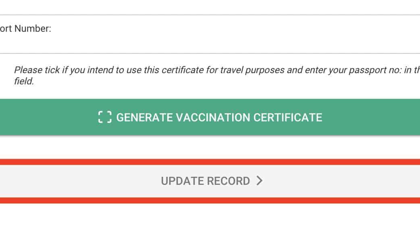Image resolution: width=420 pixels, height=225 pixels.
Task: Click the 'UPDATE RECORD' text label
Action: pos(205,181)
